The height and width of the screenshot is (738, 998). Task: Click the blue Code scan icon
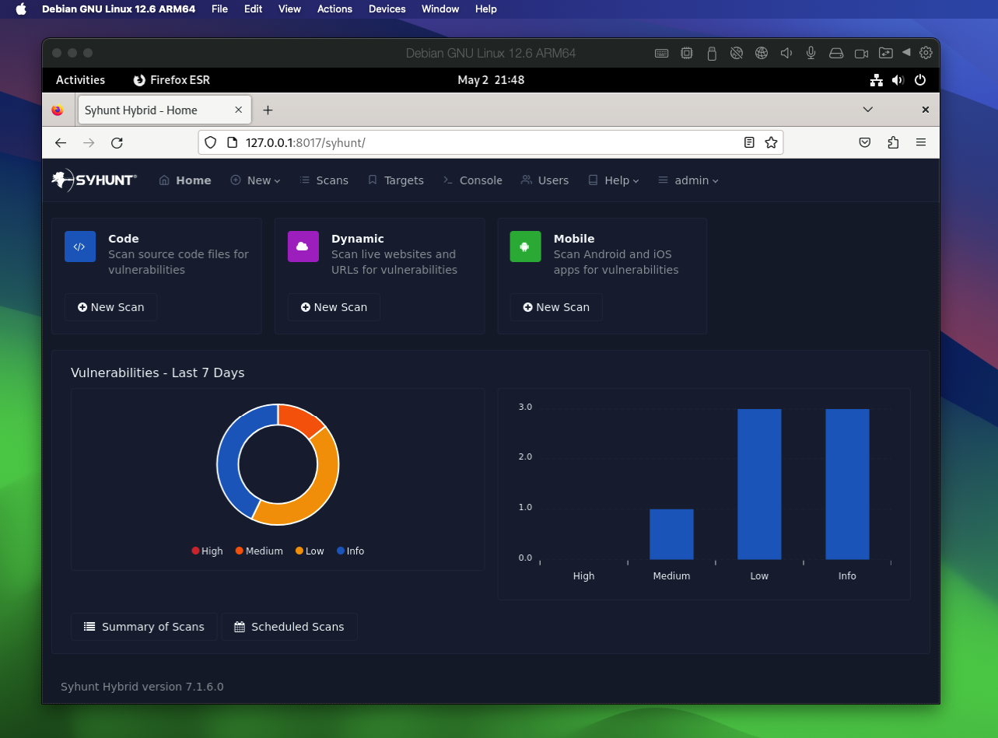coord(79,247)
